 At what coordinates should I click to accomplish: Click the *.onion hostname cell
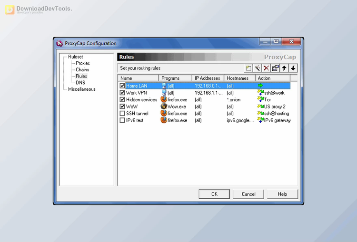[234, 100]
